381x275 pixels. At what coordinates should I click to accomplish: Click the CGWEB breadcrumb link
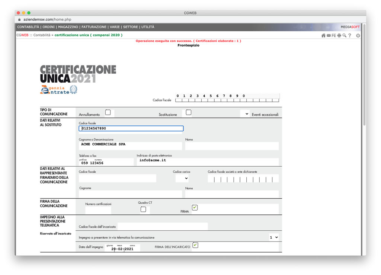(22, 35)
